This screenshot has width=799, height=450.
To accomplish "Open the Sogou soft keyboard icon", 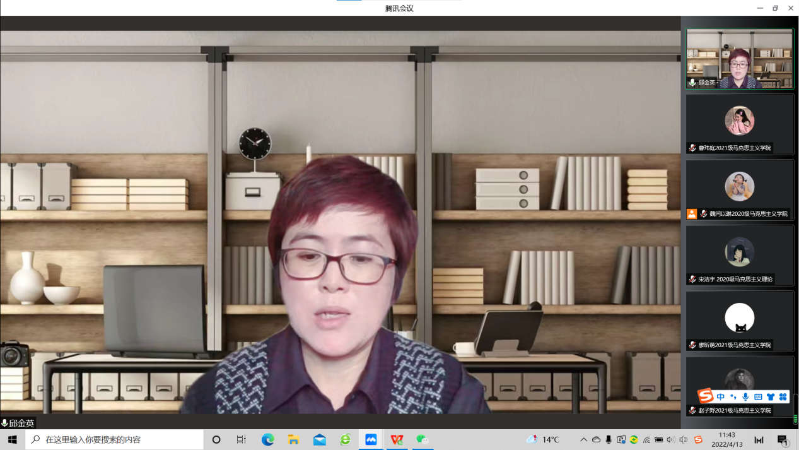I will (758, 397).
